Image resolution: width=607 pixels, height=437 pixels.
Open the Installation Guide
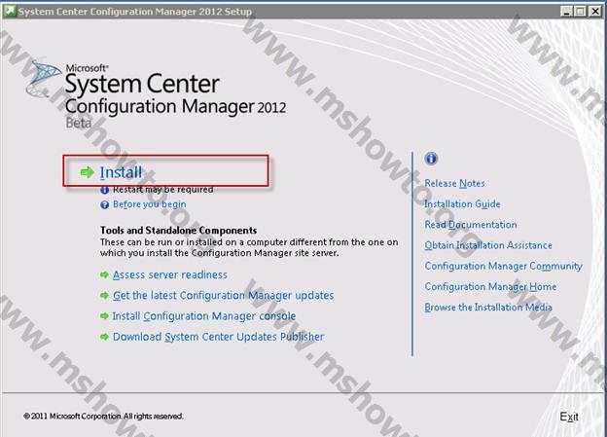462,203
